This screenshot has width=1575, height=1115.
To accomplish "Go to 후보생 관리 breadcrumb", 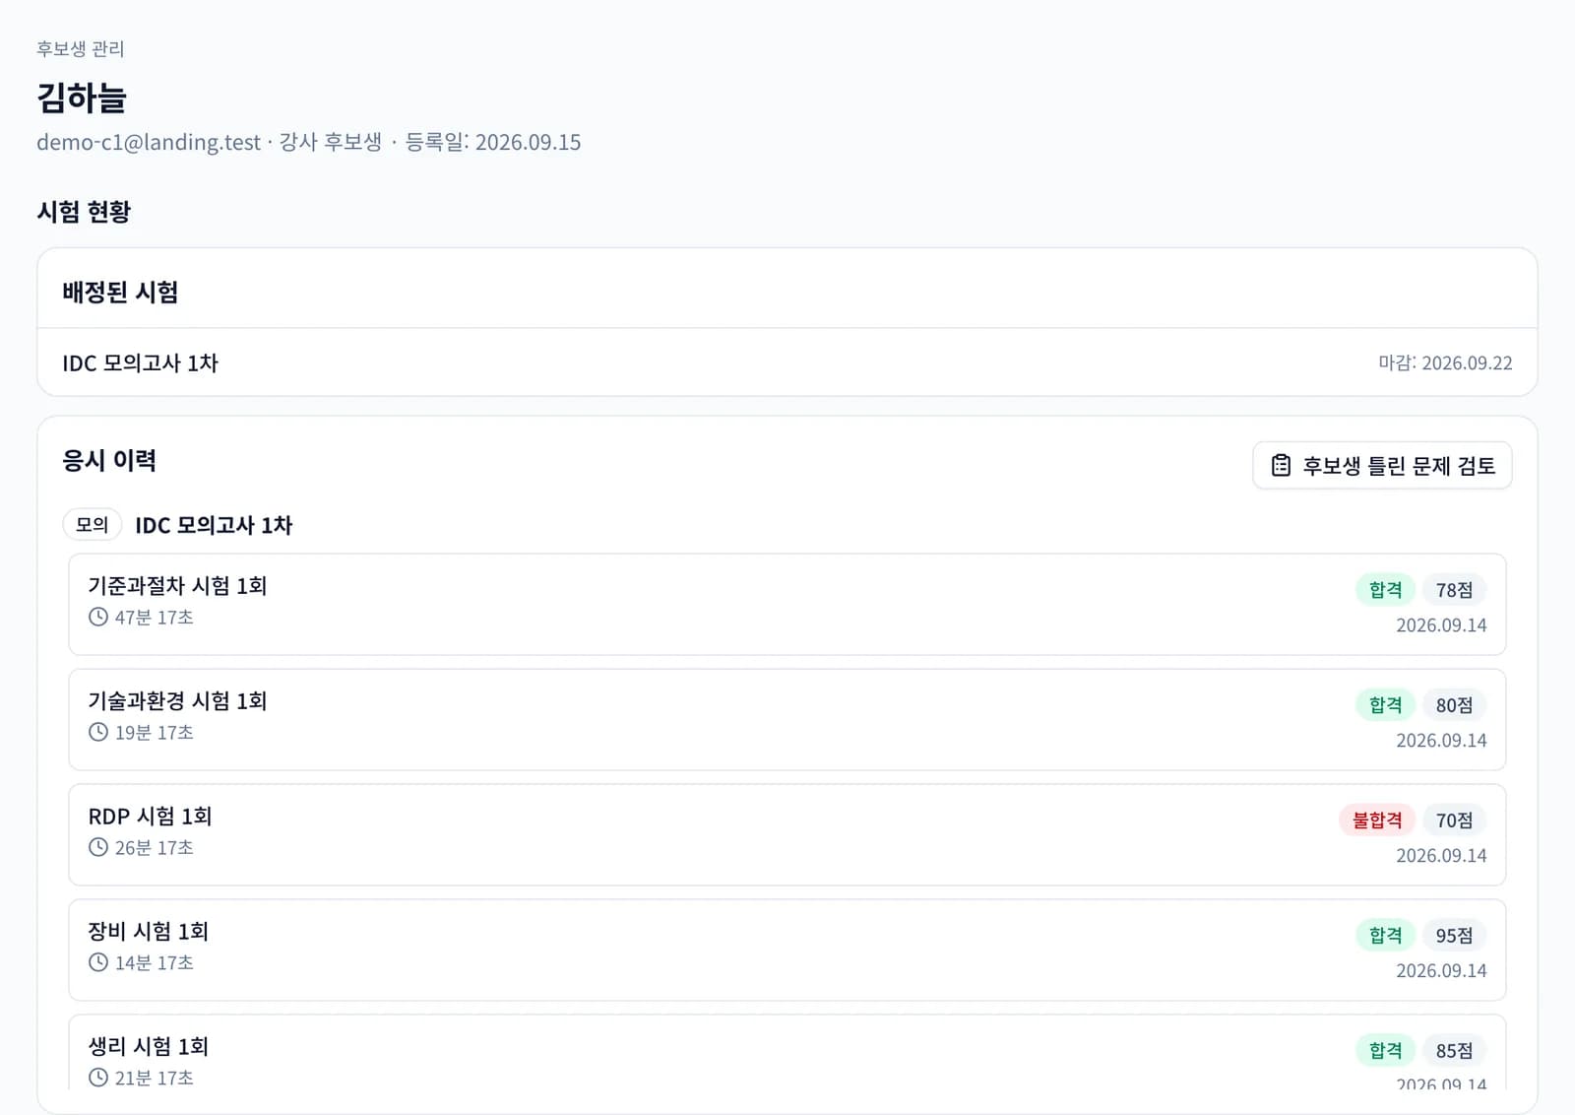I will [x=81, y=49].
